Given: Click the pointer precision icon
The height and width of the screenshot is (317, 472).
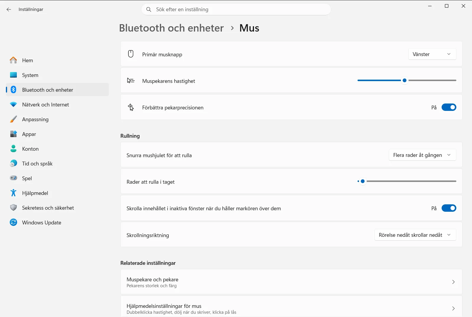Looking at the screenshot, I should [131, 107].
